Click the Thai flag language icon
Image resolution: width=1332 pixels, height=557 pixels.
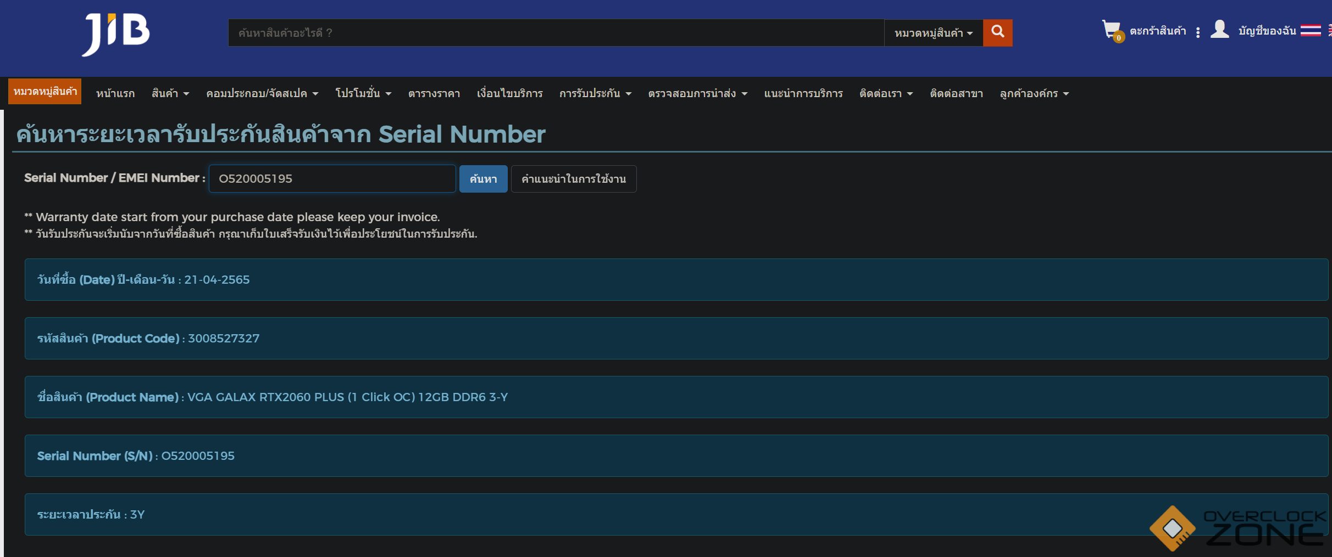[1311, 30]
